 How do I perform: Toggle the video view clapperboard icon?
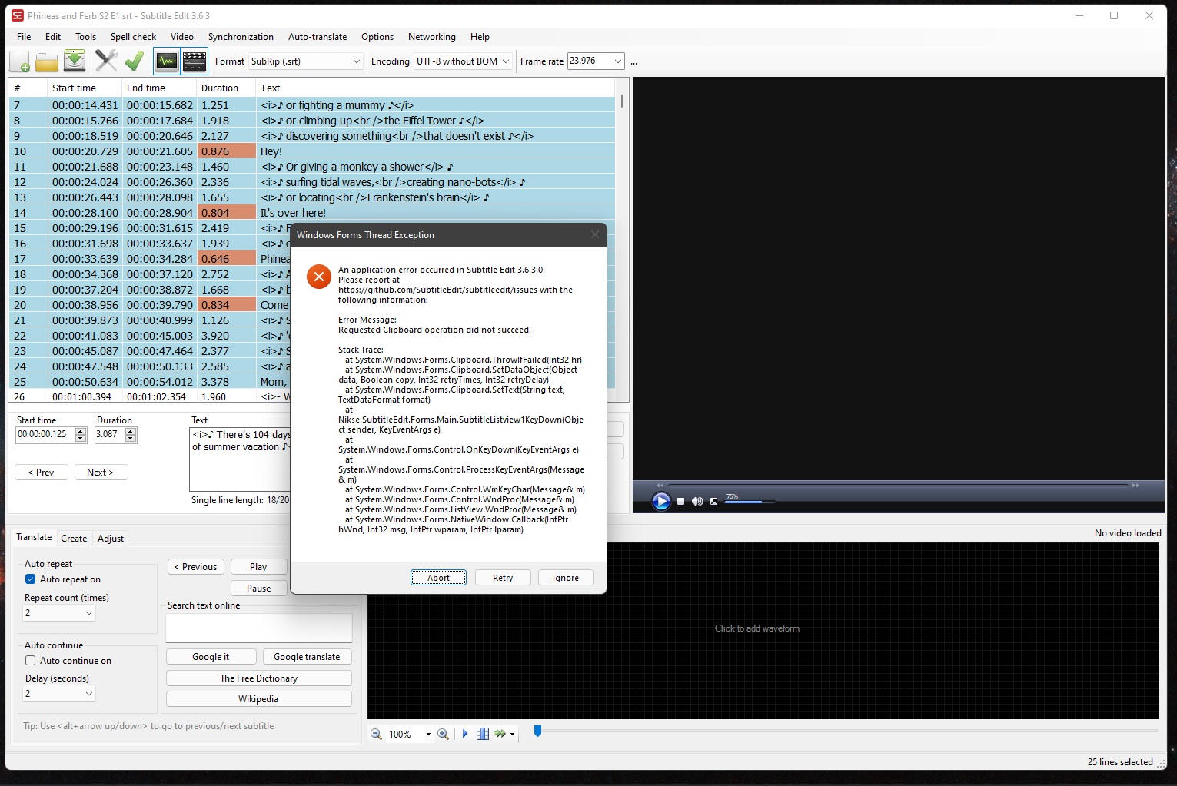[x=194, y=61]
